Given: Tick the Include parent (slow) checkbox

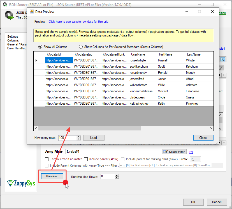Looking at the screenshot, I should pos(86,159).
